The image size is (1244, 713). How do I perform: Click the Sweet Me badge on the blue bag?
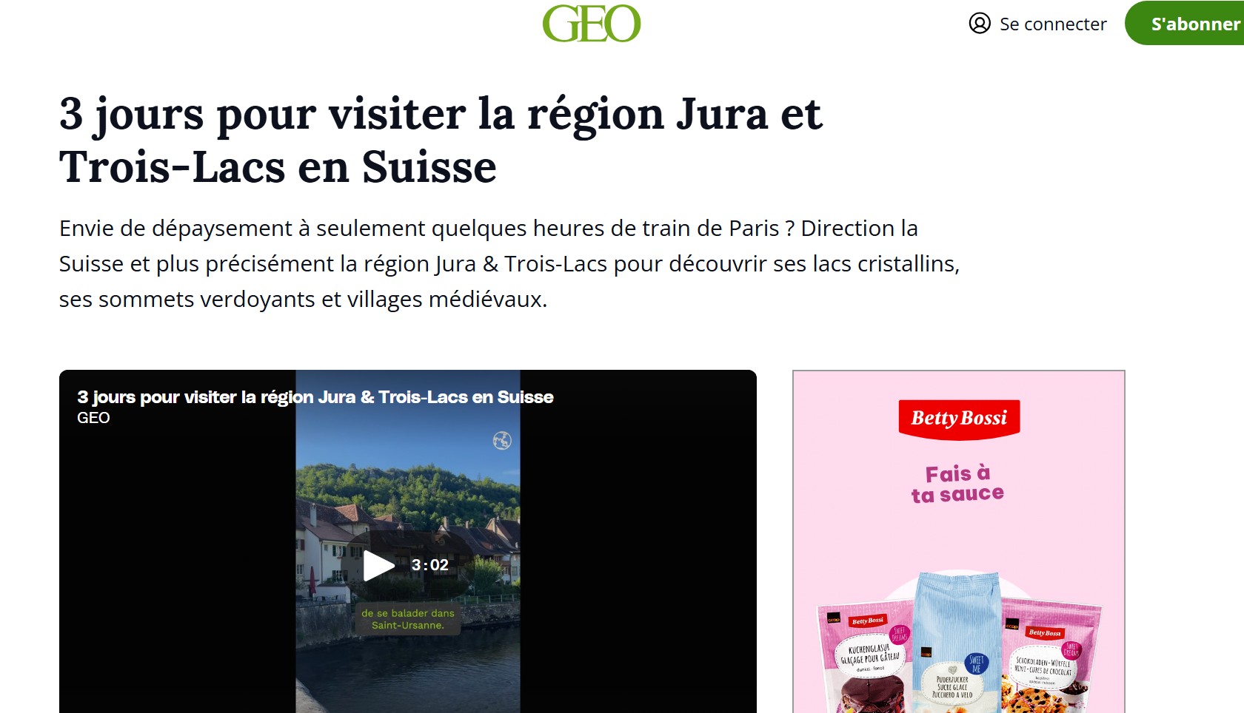pos(976,663)
